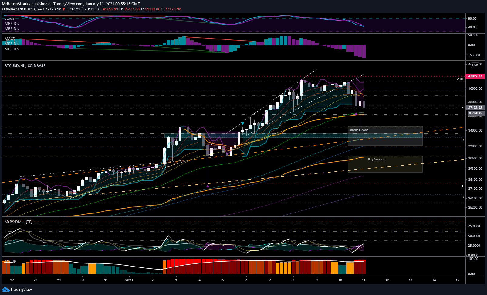Select the Landing Zone box label
487x295 pixels.
[x=358, y=130]
